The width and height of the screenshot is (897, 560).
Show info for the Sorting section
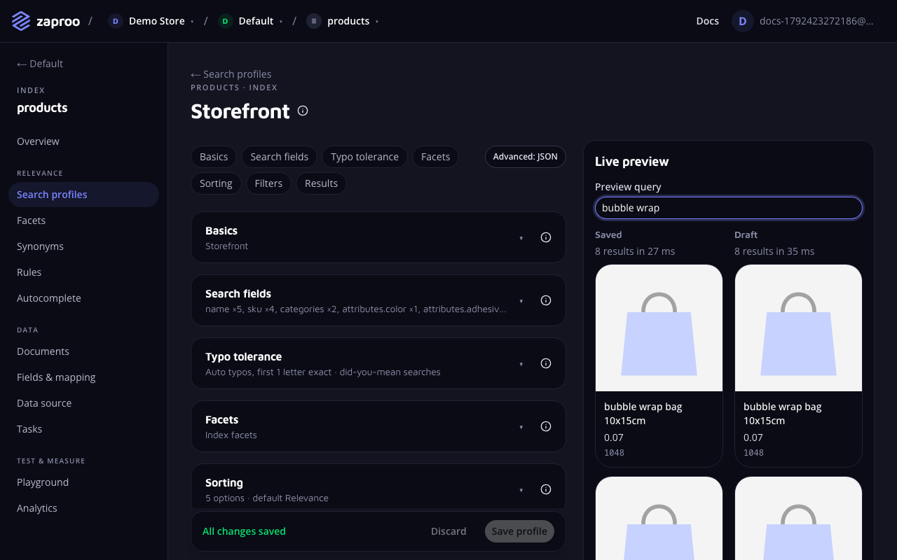click(546, 489)
